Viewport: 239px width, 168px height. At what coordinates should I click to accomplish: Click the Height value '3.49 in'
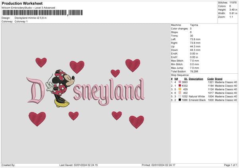[233, 10]
